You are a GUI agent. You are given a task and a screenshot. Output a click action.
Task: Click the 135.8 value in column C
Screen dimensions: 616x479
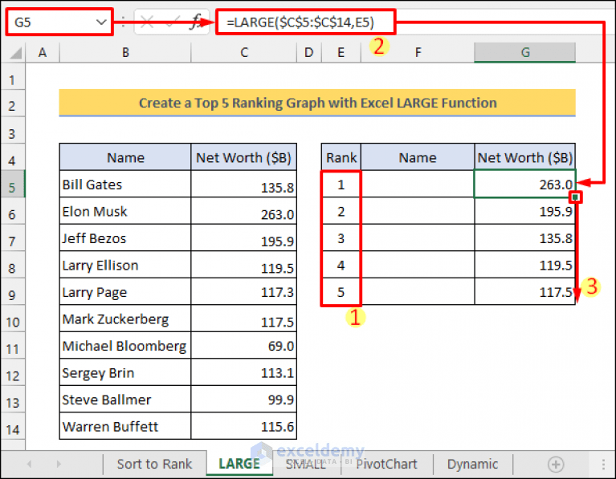point(244,185)
